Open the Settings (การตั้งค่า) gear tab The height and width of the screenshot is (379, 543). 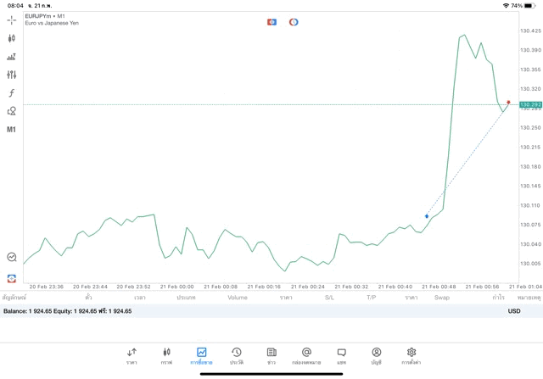point(411,356)
